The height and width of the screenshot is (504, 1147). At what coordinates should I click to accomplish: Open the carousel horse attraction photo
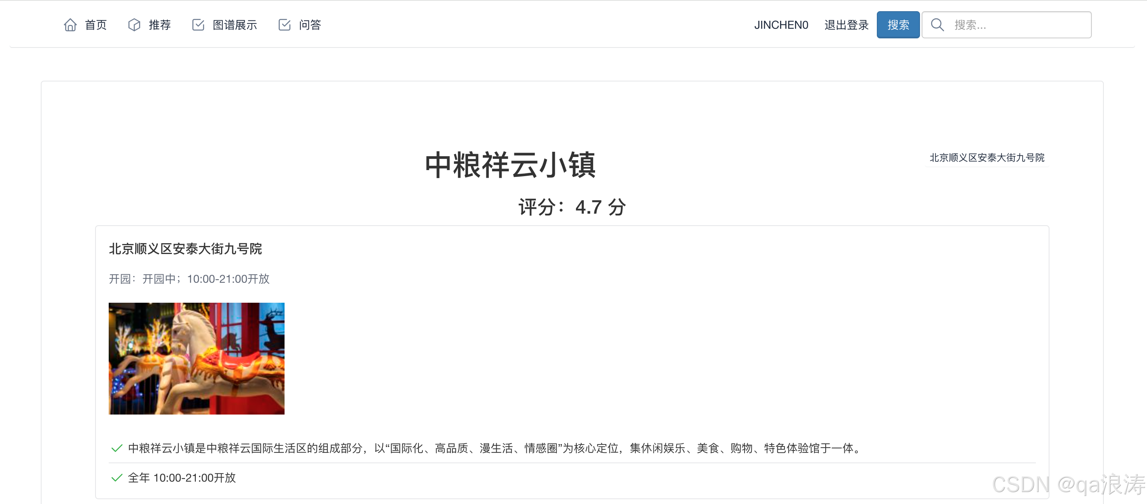point(196,359)
